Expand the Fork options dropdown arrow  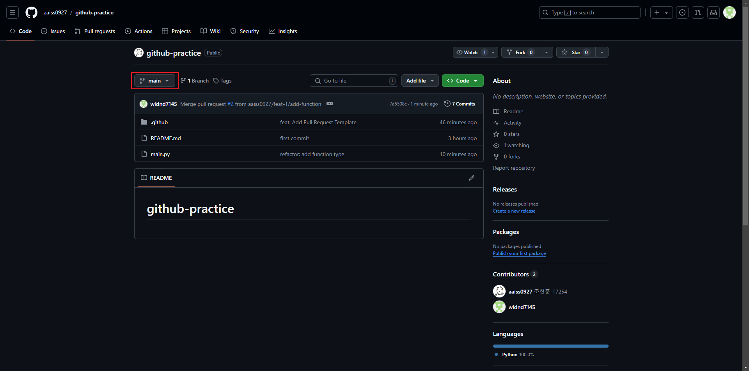coord(547,52)
